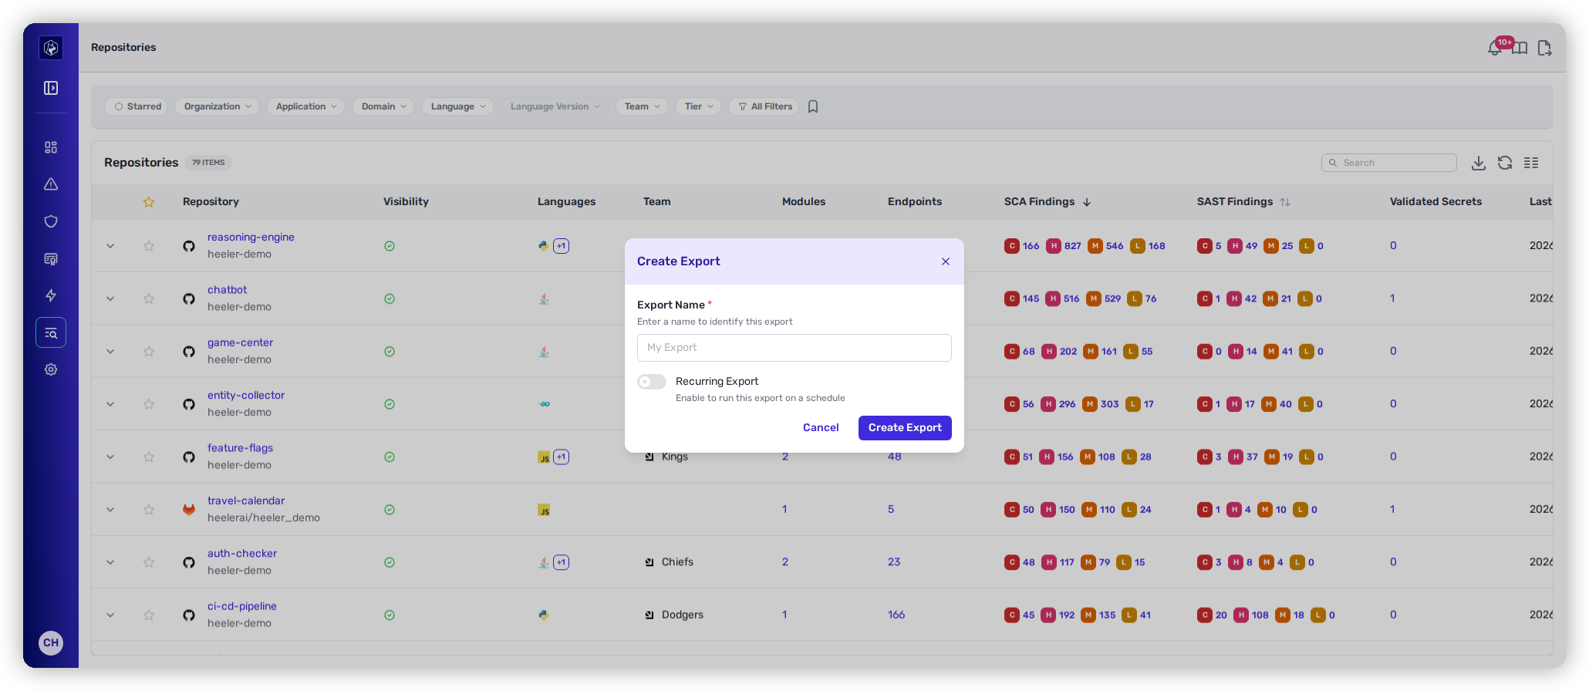Open the Tier filter dropdown
Image resolution: width=1589 pixels, height=691 pixels.
pos(699,106)
